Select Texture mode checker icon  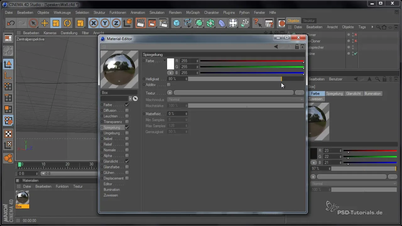coord(8,134)
